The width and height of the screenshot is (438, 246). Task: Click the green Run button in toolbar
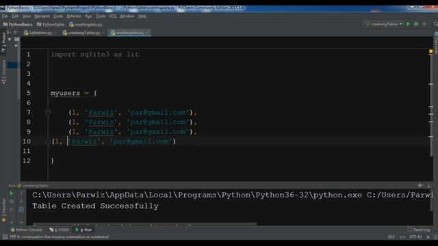point(408,25)
